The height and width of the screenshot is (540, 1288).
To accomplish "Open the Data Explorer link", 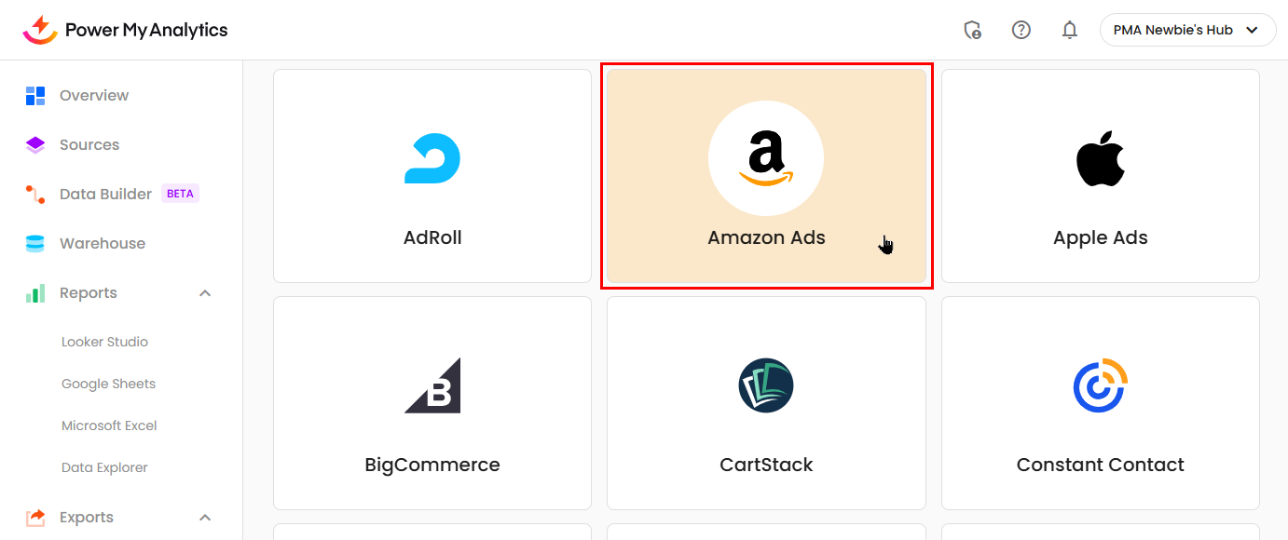I will [x=104, y=467].
